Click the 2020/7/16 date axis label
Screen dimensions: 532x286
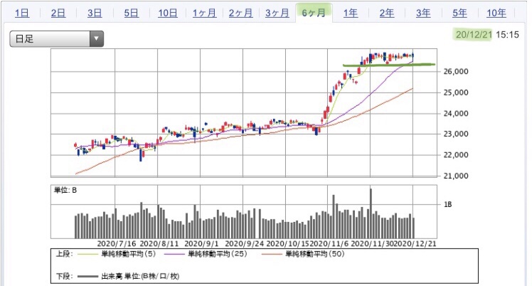point(117,243)
